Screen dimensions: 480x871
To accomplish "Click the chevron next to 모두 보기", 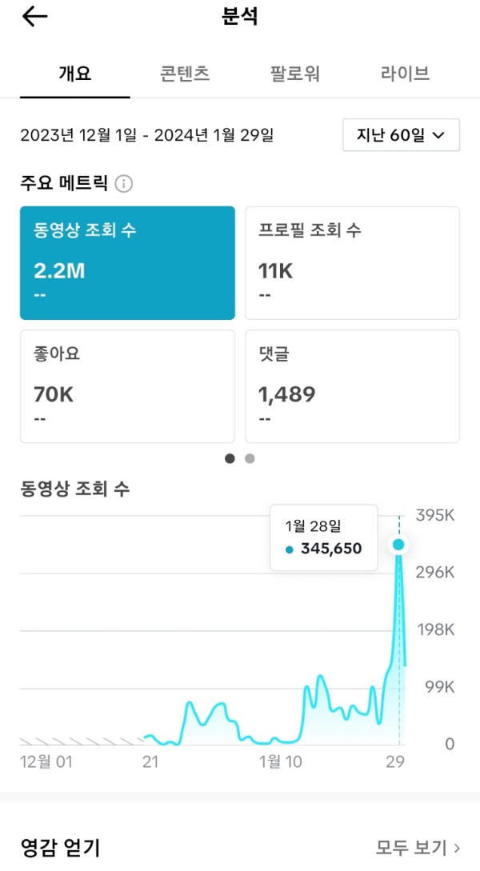I will (x=457, y=848).
